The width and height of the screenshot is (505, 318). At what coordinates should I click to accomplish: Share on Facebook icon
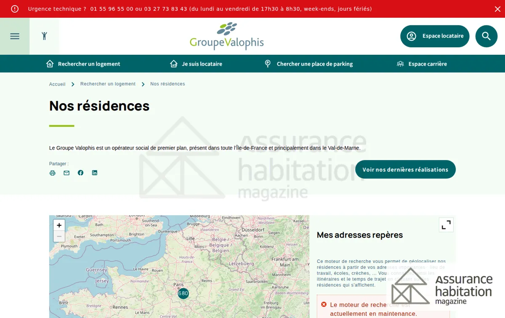coord(80,173)
